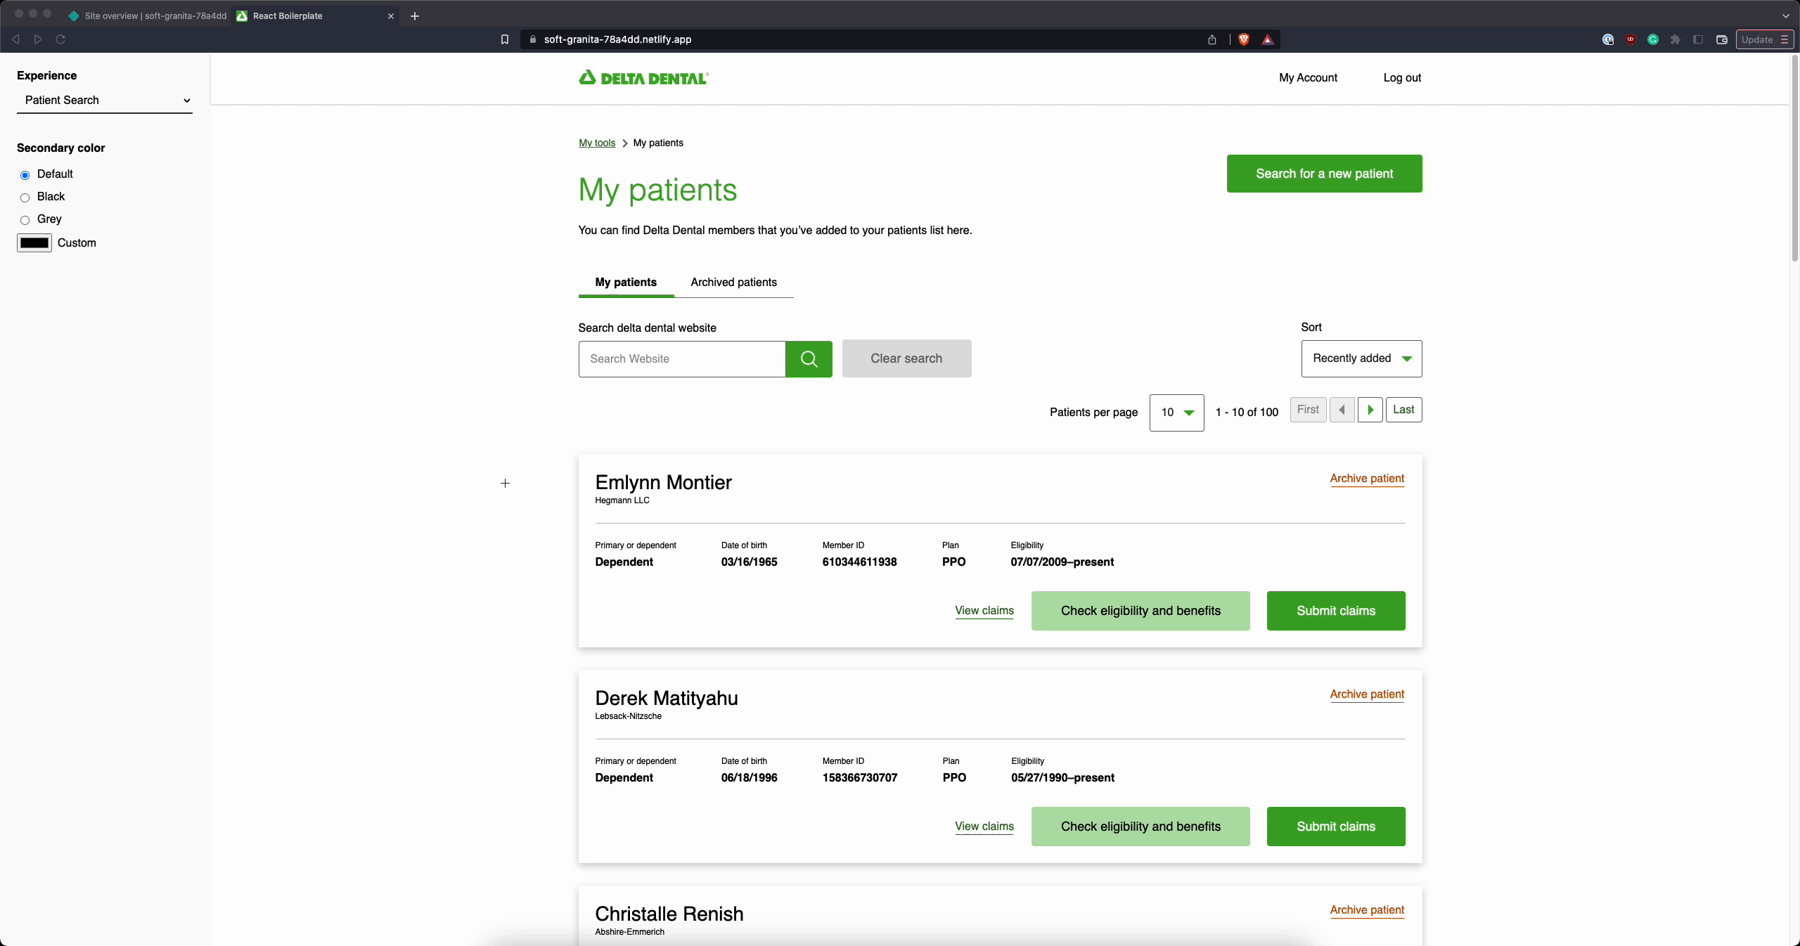Click the tab list chevron at top right

(1785, 16)
